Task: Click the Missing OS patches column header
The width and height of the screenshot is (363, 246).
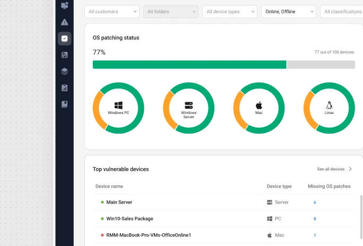Action: tap(329, 186)
